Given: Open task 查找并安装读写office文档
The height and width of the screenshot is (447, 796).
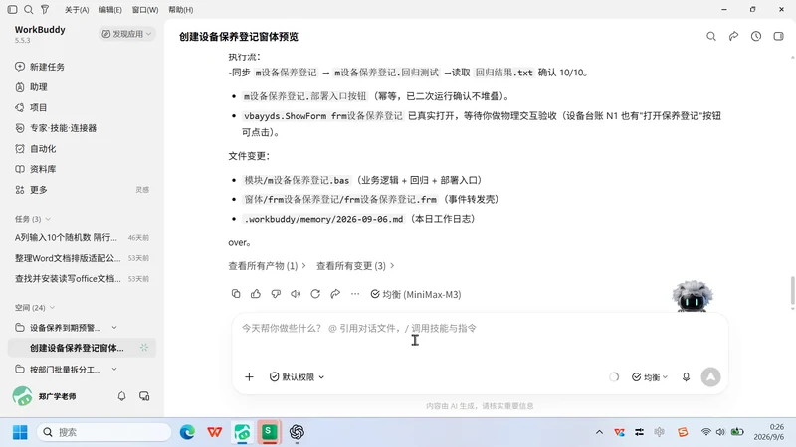Looking at the screenshot, I should click(x=82, y=279).
